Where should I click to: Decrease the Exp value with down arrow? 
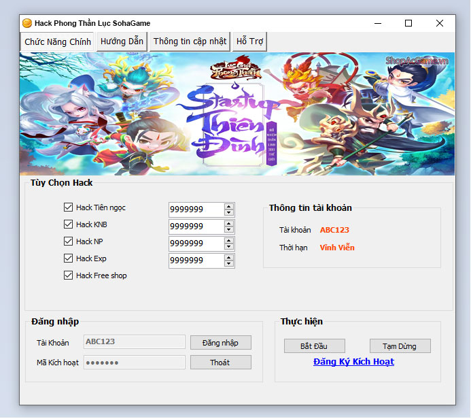pos(229,264)
